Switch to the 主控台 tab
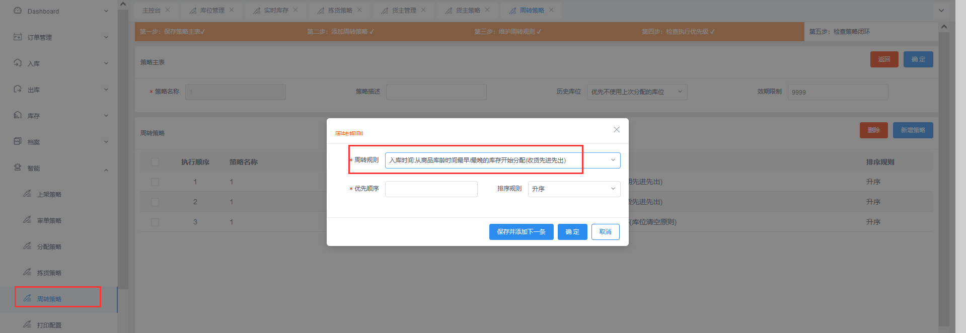 [x=151, y=10]
